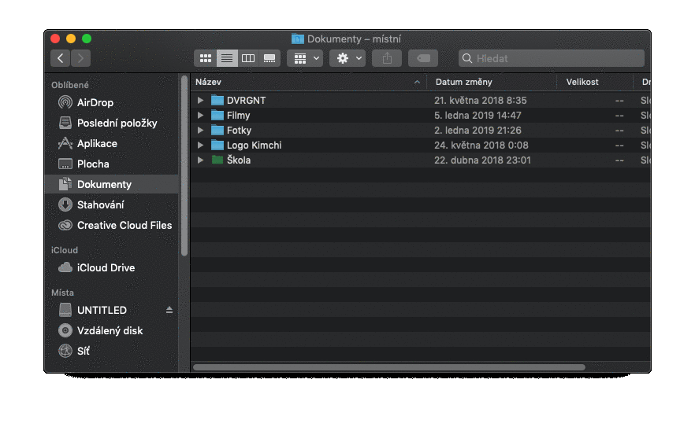Switch to gallery view
Image resolution: width=695 pixels, height=431 pixels.
tap(269, 58)
